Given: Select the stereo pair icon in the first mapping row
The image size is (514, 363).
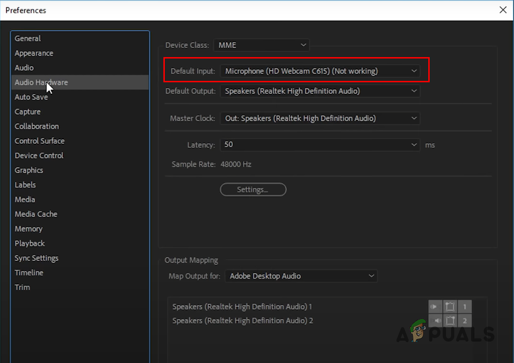Looking at the screenshot, I should [x=450, y=306].
